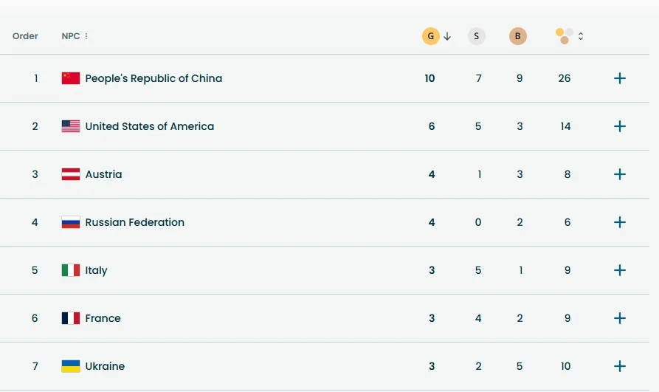Expand United States of America details
This screenshot has height=392, width=659.
click(x=620, y=126)
